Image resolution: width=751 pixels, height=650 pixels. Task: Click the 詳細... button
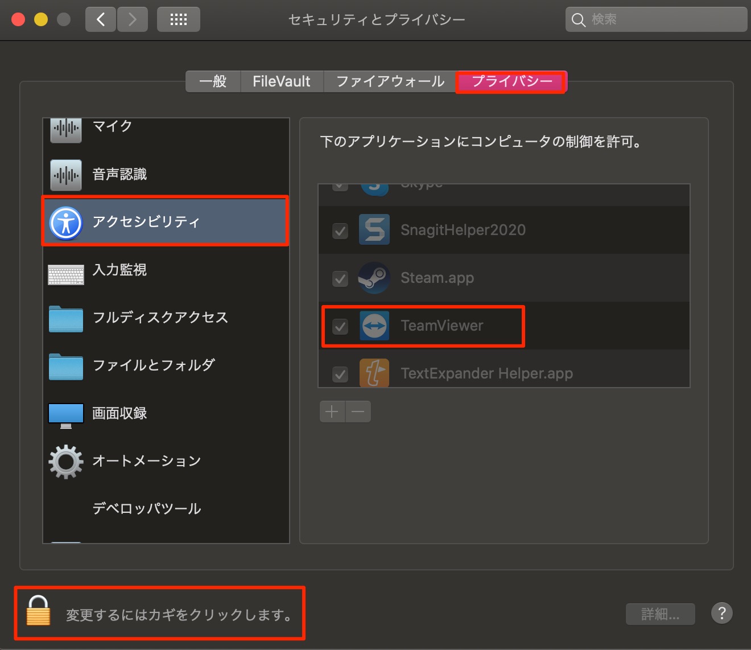[661, 614]
